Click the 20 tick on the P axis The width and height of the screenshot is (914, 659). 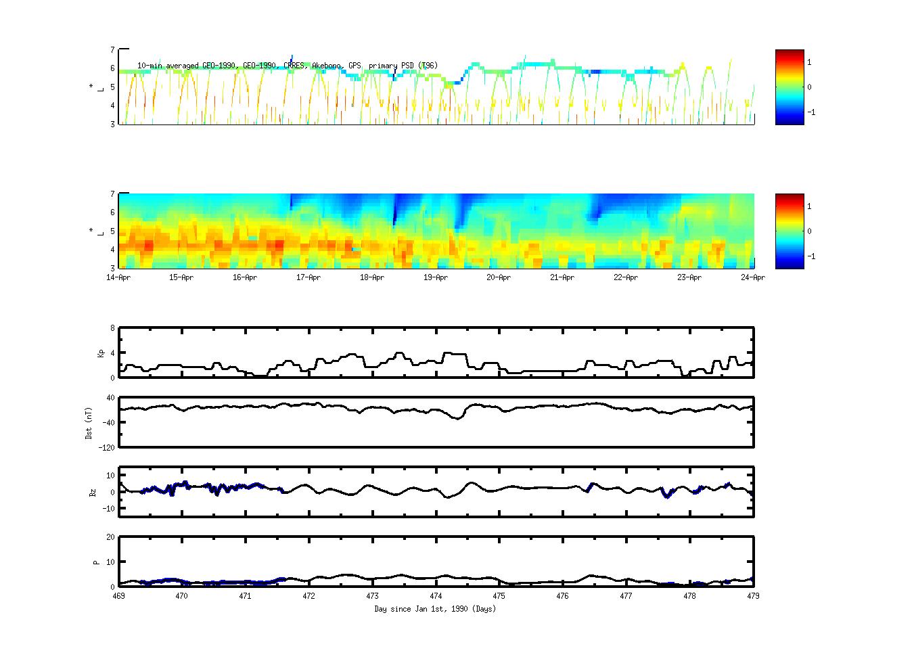point(110,537)
